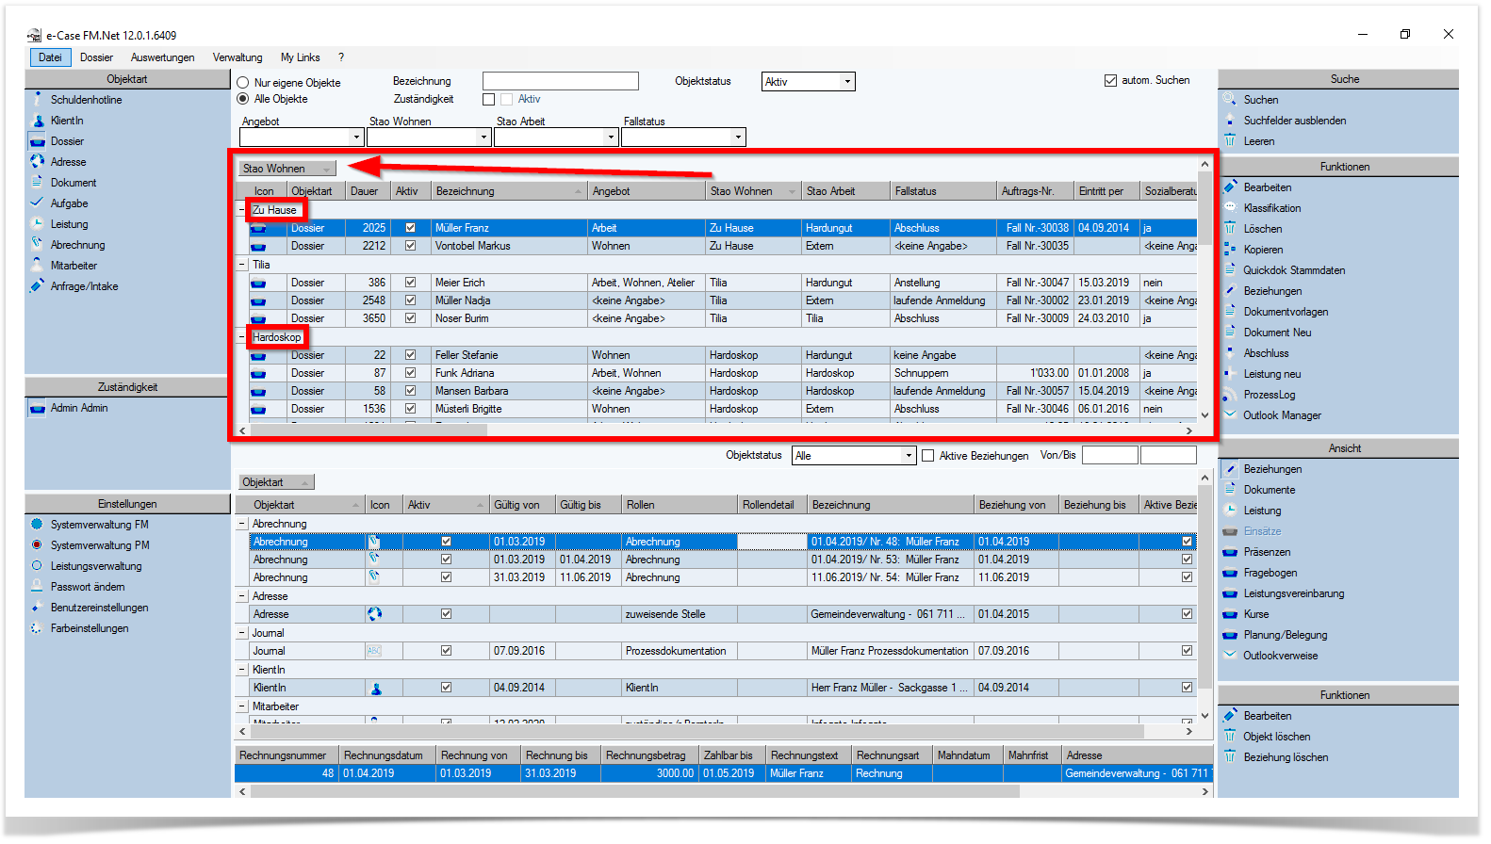
Task: Open the Anfrage/Intake icon
Action: (x=38, y=285)
